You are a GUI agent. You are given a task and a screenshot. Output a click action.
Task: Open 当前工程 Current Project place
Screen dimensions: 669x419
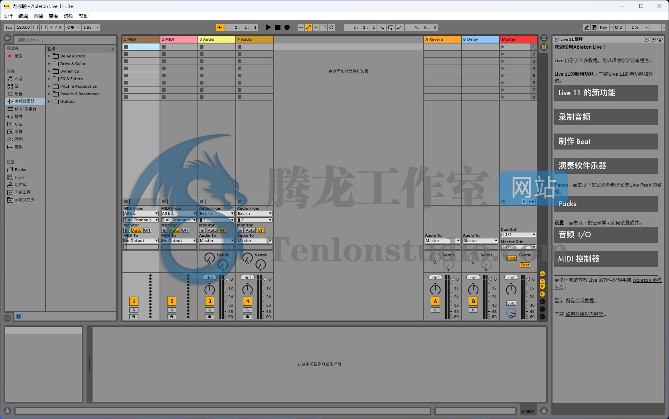(23, 192)
